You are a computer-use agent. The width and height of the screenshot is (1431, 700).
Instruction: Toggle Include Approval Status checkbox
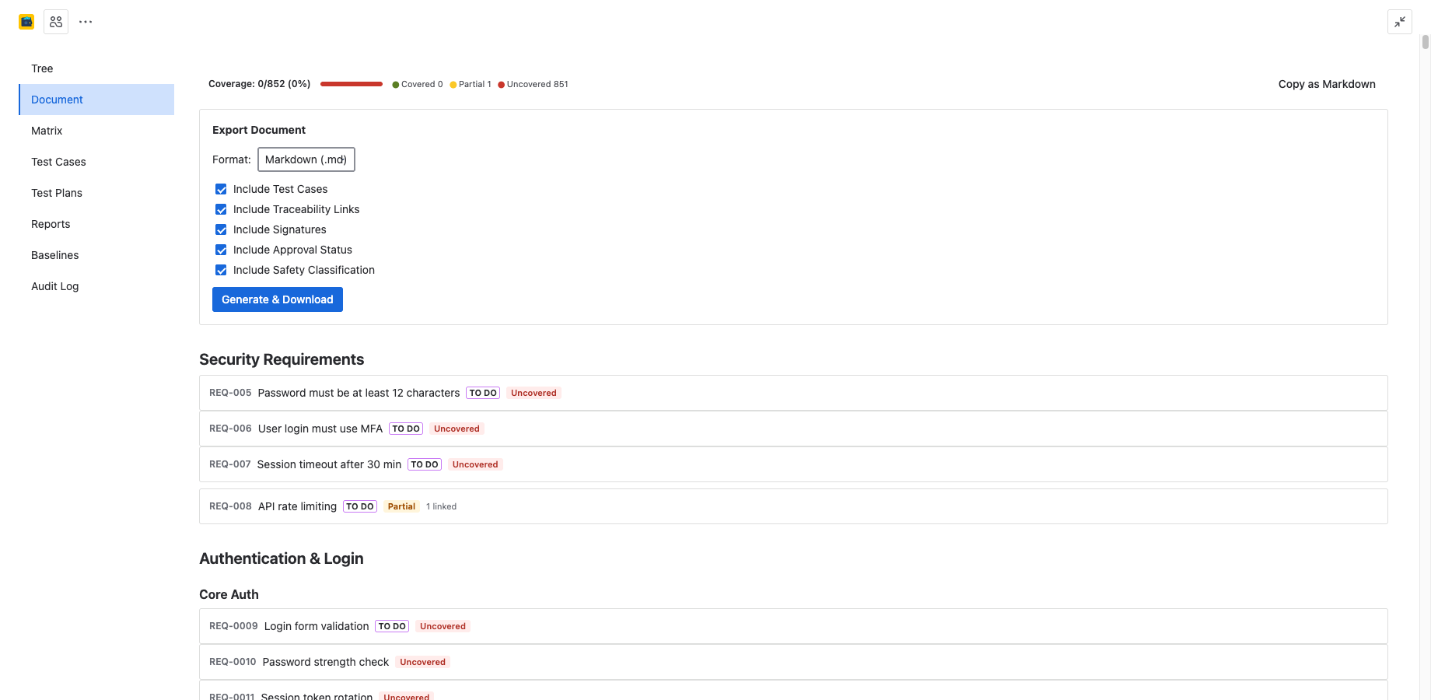coord(221,250)
